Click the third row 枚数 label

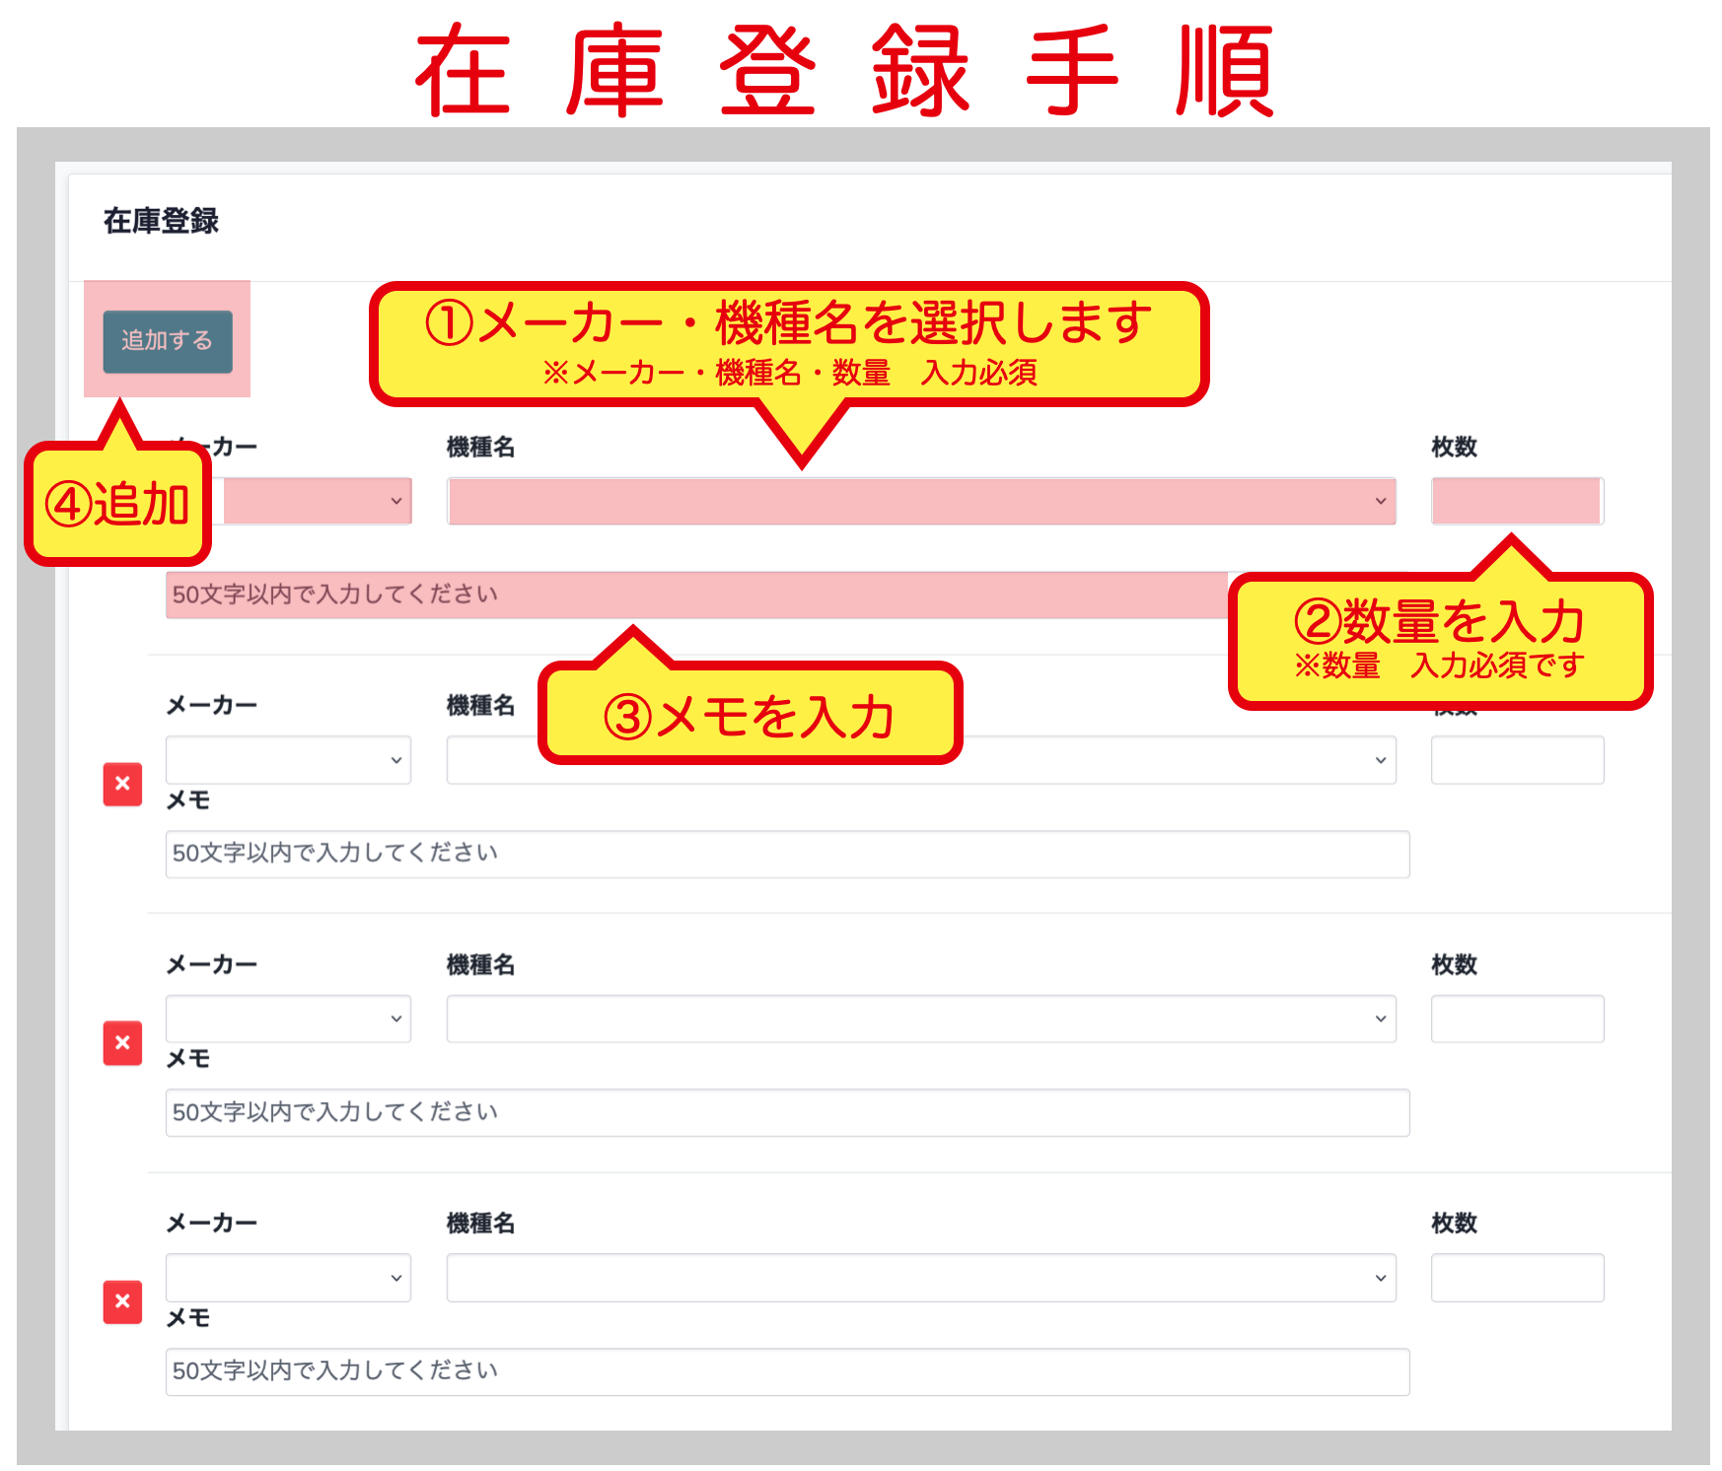point(1454,964)
